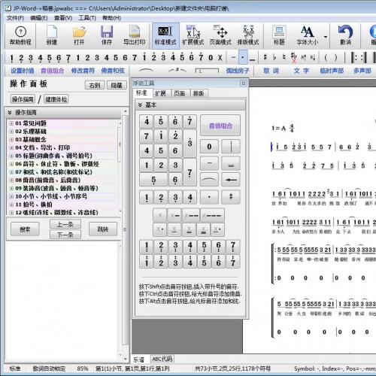376x376 pixels.
Task: Click the 多声部 link in toolbar
Action: [x=362, y=71]
